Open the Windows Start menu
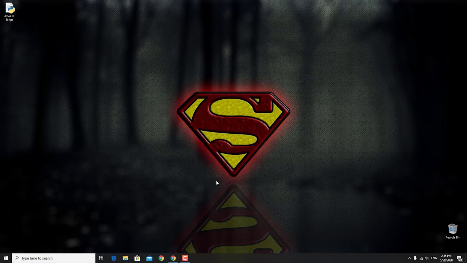The image size is (467, 263). (x=6, y=258)
